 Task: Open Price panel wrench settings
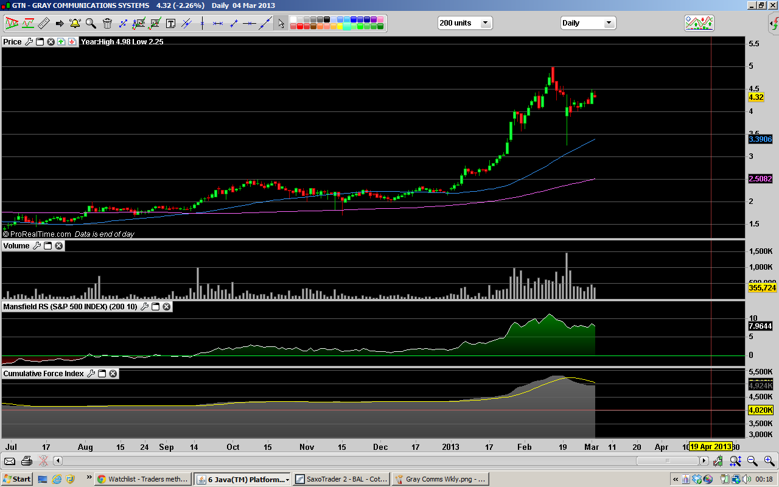click(29, 42)
